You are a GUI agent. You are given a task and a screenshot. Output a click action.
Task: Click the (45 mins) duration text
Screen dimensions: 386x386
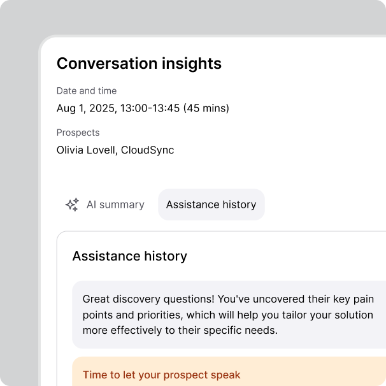206,108
